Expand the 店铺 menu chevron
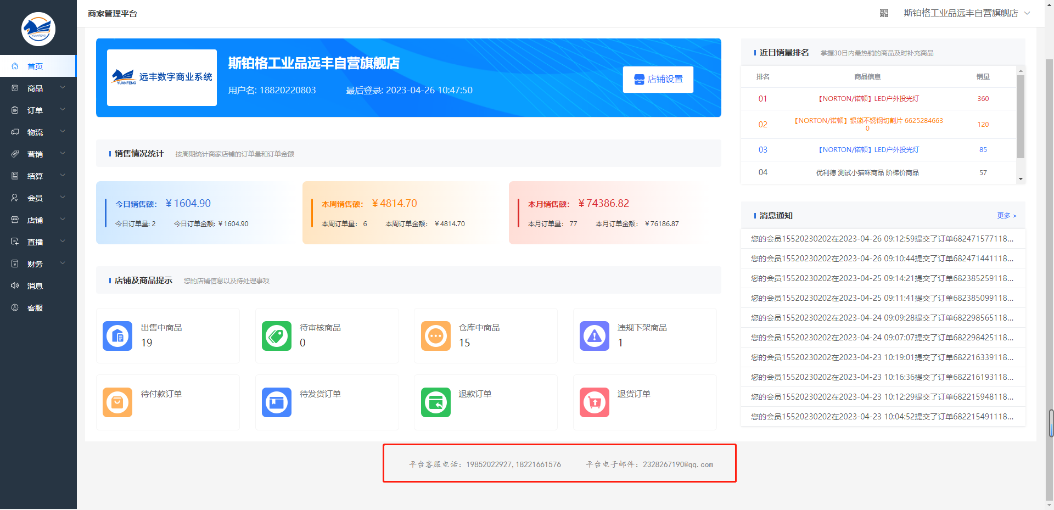Viewport: 1054px width, 510px height. click(63, 219)
